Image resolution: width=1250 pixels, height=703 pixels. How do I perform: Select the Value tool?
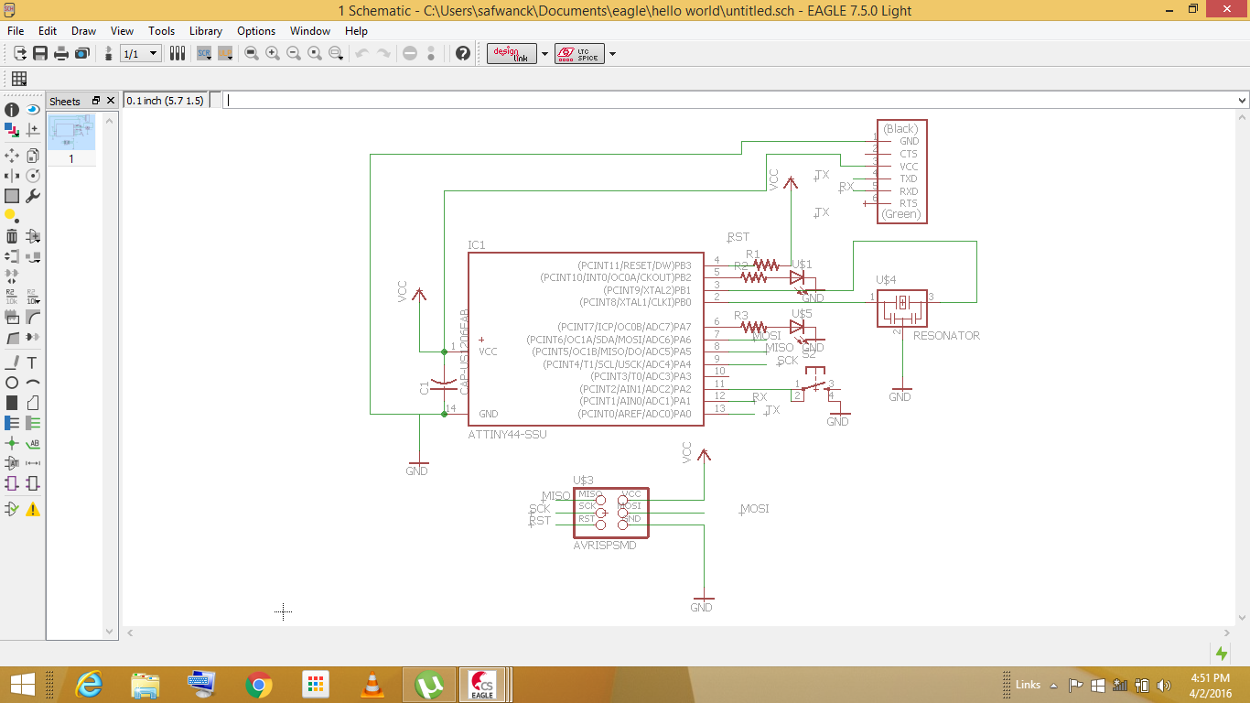click(33, 297)
